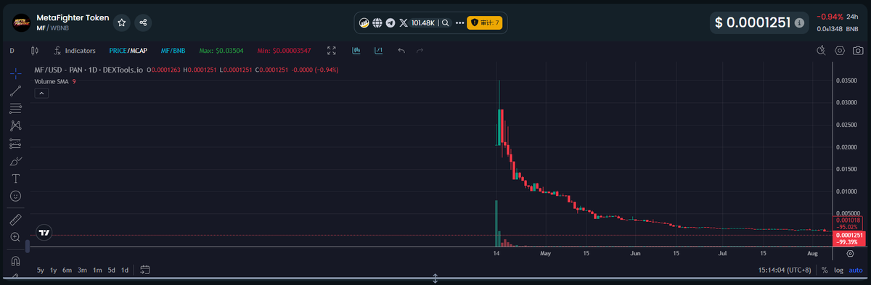This screenshot has width=871, height=285.
Task: Set the range to 6m
Action: (x=67, y=270)
